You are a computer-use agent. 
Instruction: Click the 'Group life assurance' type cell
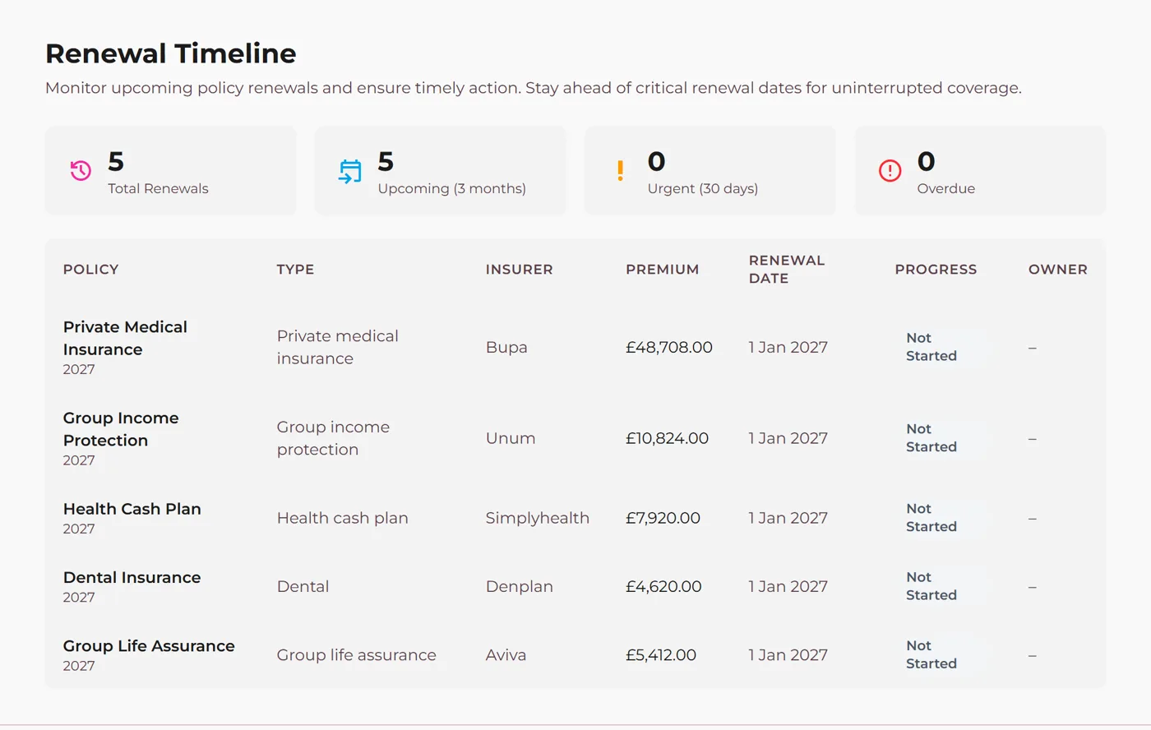click(x=356, y=655)
